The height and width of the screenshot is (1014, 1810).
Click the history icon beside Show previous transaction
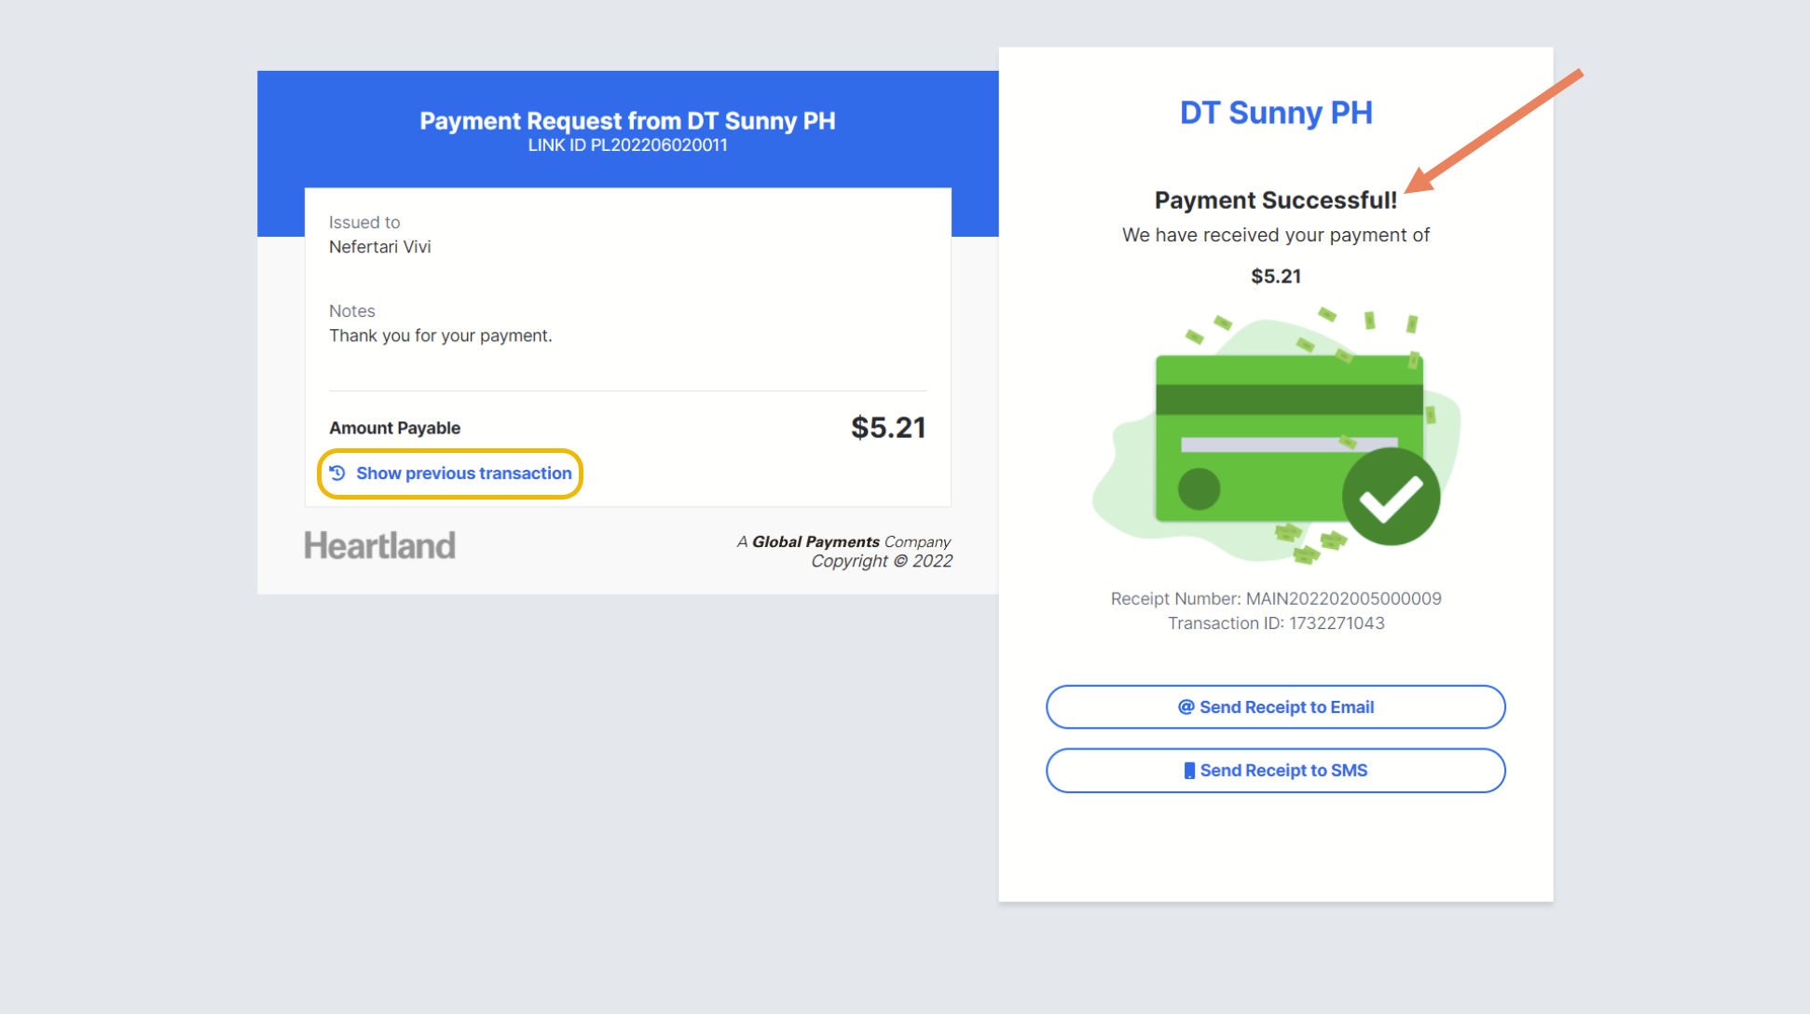337,473
